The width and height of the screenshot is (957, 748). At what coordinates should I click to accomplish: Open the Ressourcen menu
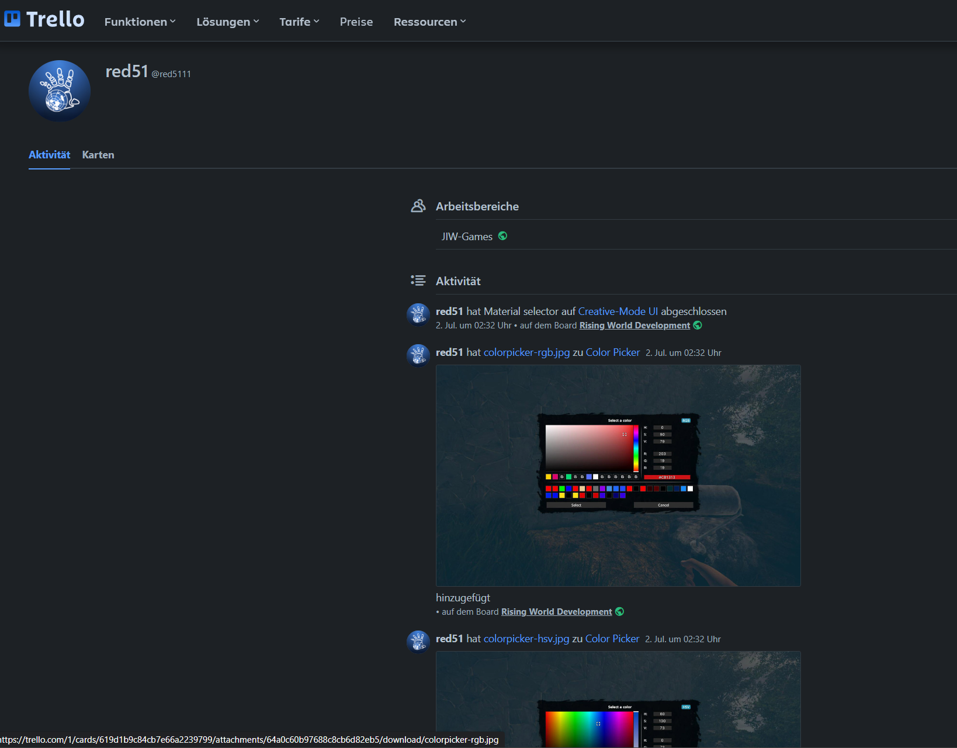pos(429,22)
